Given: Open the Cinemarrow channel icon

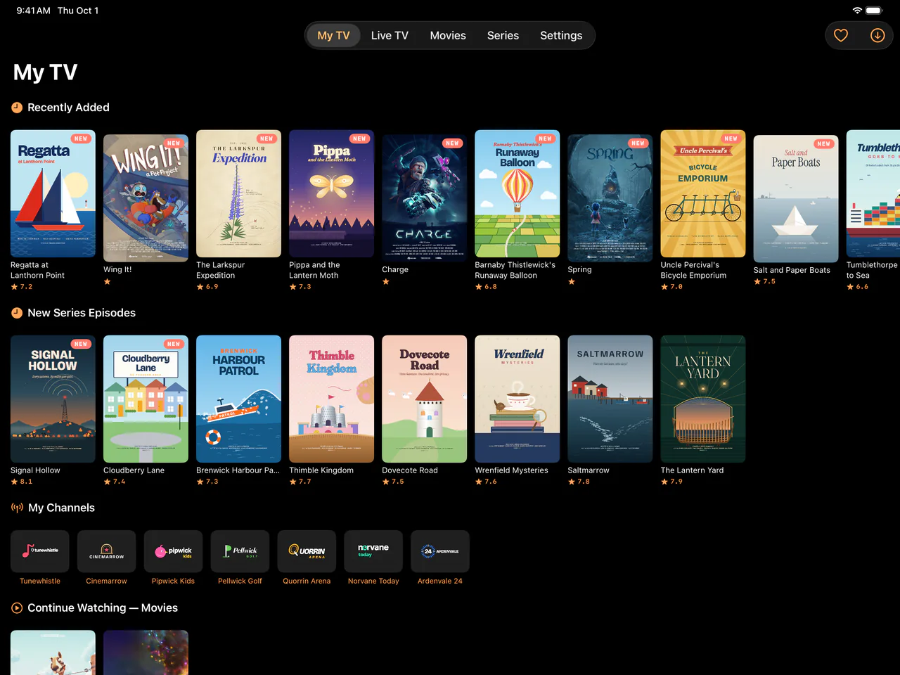Looking at the screenshot, I should pyautogui.click(x=107, y=551).
